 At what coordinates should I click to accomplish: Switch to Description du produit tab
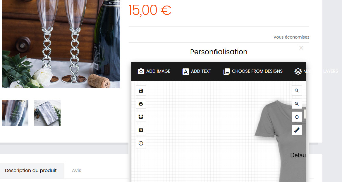coord(31,171)
